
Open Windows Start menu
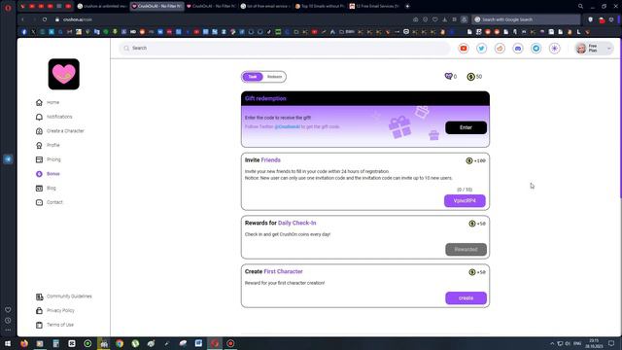pyautogui.click(x=8, y=343)
